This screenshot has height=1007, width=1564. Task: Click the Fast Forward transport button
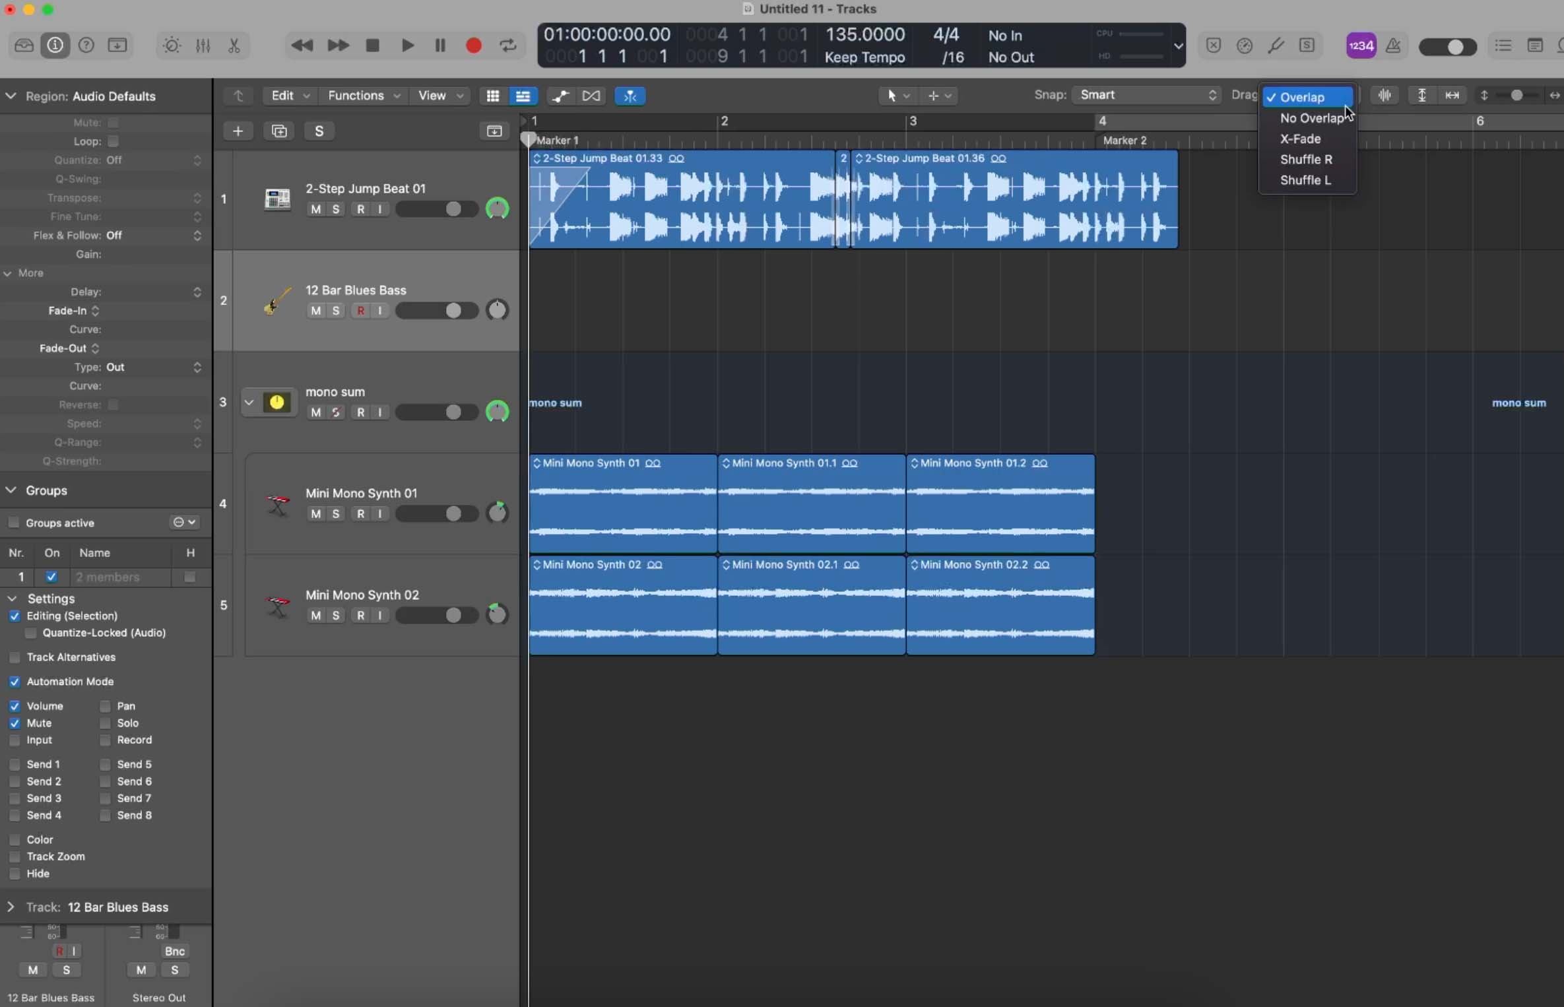pyautogui.click(x=338, y=46)
